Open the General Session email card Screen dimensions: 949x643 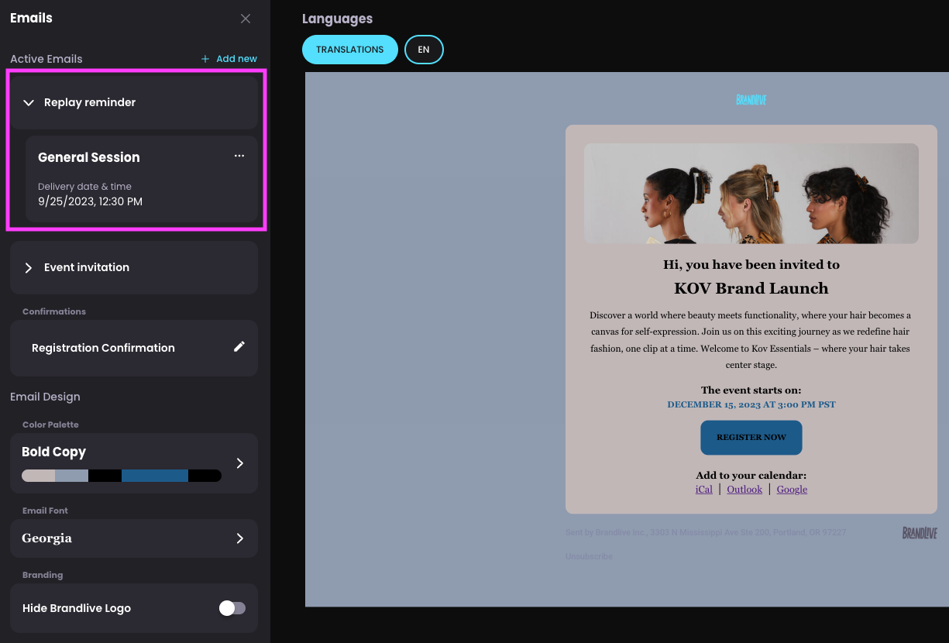point(141,179)
